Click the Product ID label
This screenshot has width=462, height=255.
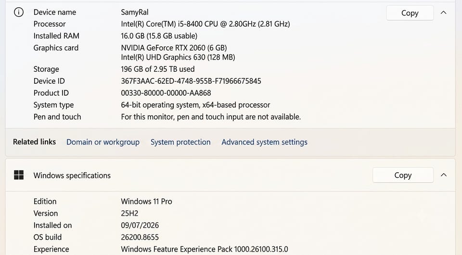(51, 93)
